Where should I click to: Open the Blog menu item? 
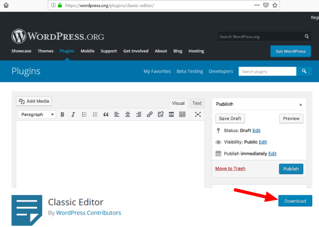pyautogui.click(x=178, y=51)
